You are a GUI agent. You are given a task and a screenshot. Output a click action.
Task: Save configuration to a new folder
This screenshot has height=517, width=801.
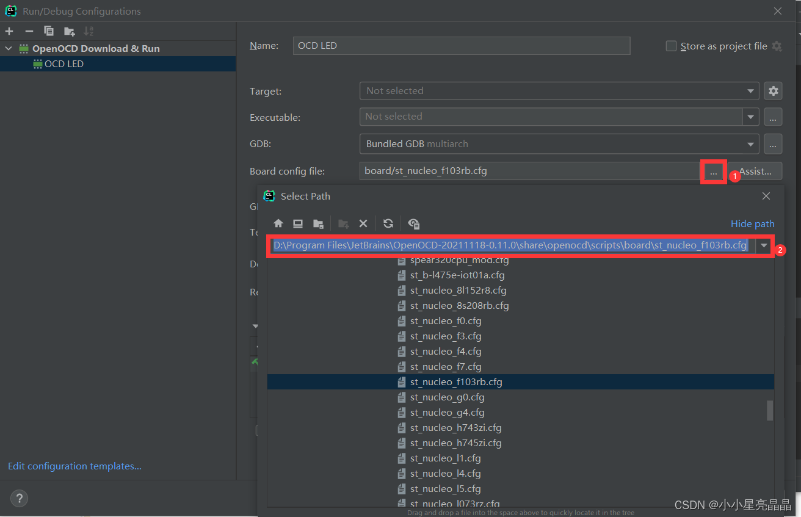(69, 31)
